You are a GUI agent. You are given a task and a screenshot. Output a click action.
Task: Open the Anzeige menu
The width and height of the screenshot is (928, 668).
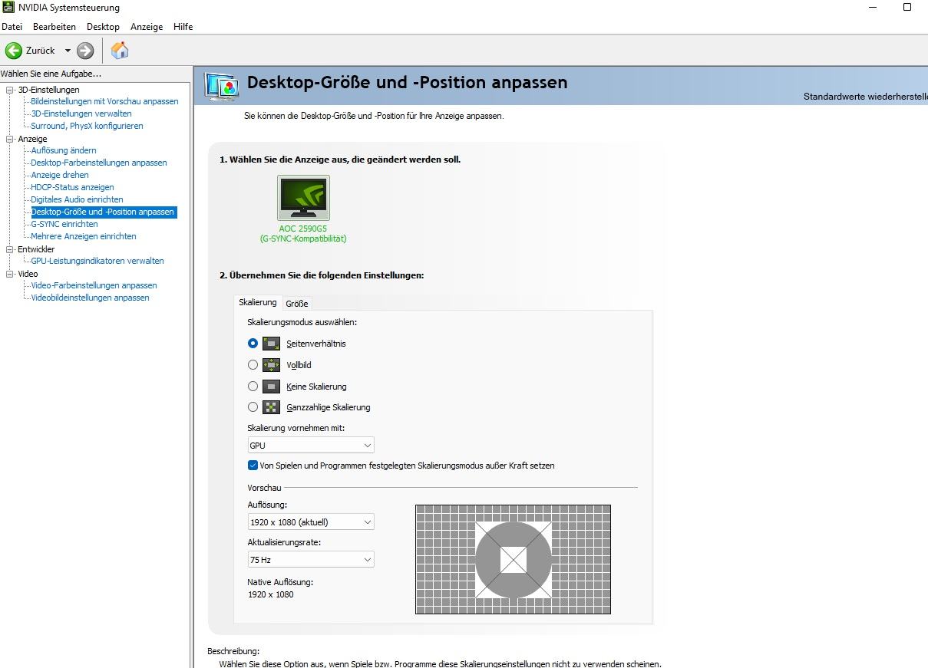(x=147, y=27)
